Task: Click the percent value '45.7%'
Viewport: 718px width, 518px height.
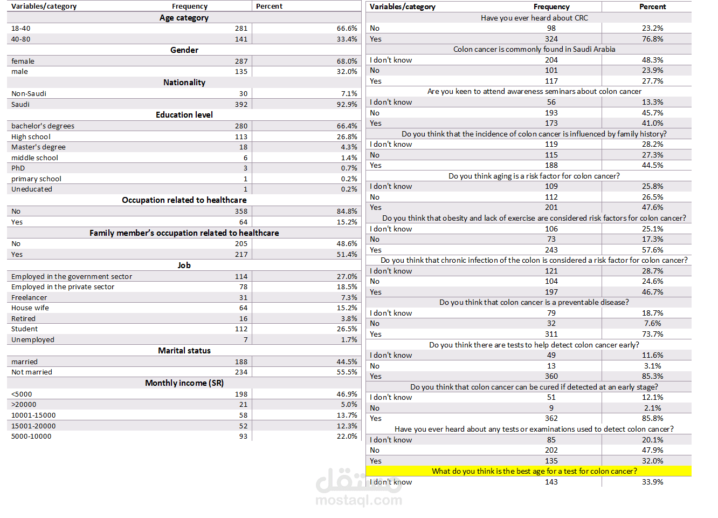Action: [x=652, y=113]
